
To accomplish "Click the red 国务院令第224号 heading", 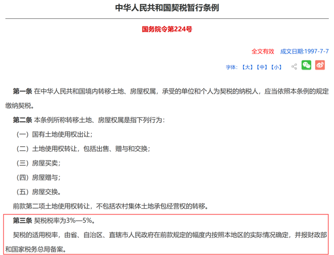I will pos(167,29).
